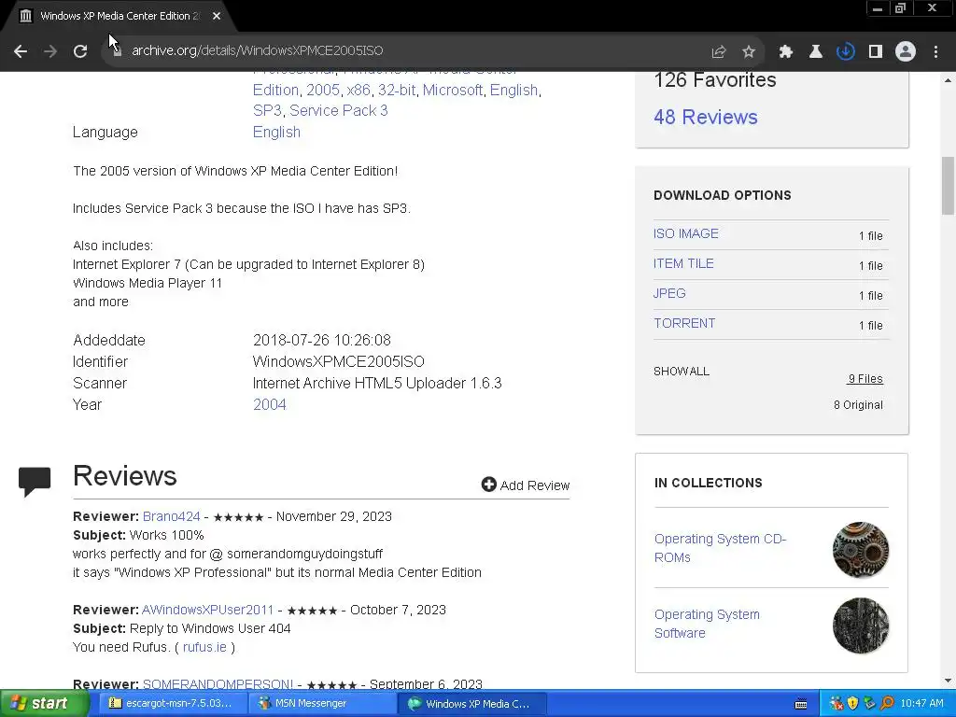Image resolution: width=956 pixels, height=717 pixels.
Task: Click the 10:47 AM clock
Action: [x=921, y=704]
